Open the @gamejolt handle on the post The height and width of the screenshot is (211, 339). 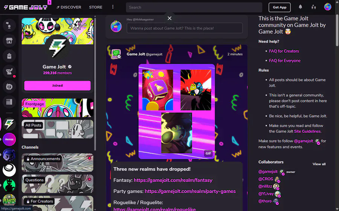click(154, 54)
